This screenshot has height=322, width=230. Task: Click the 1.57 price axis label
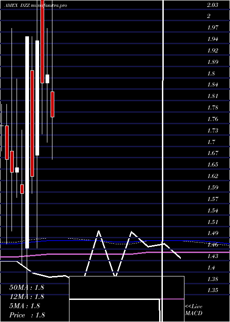(213, 199)
